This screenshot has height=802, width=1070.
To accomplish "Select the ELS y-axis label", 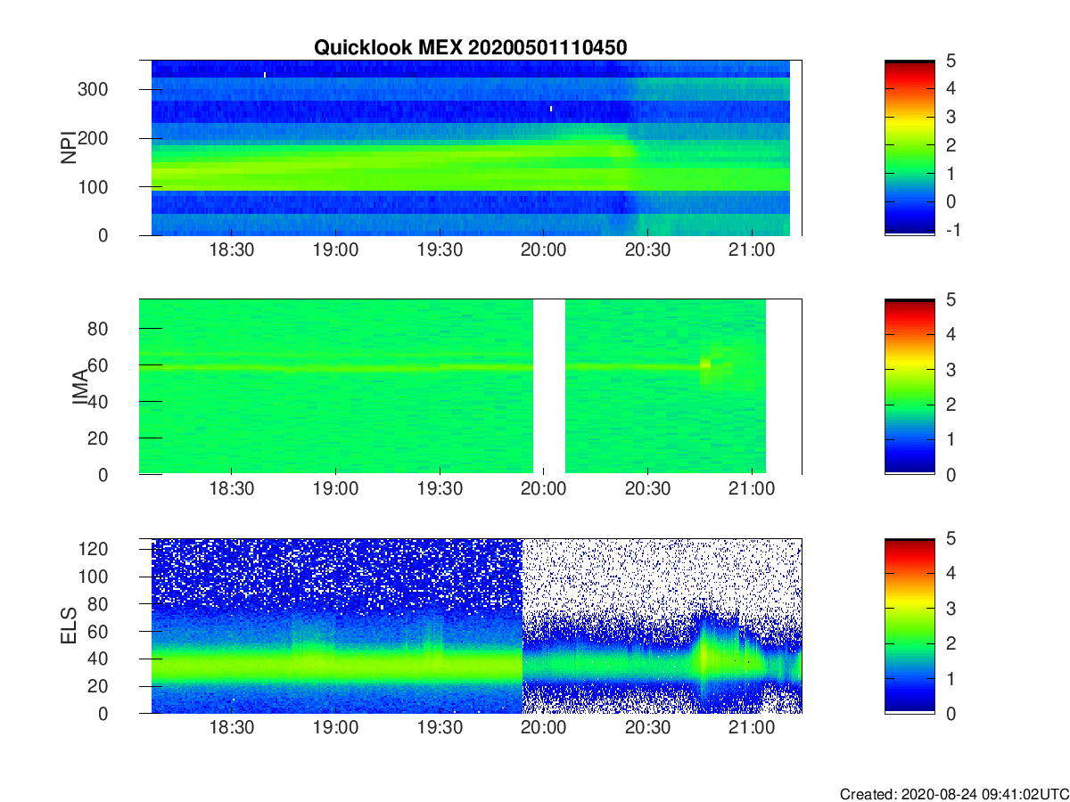I will [x=68, y=626].
